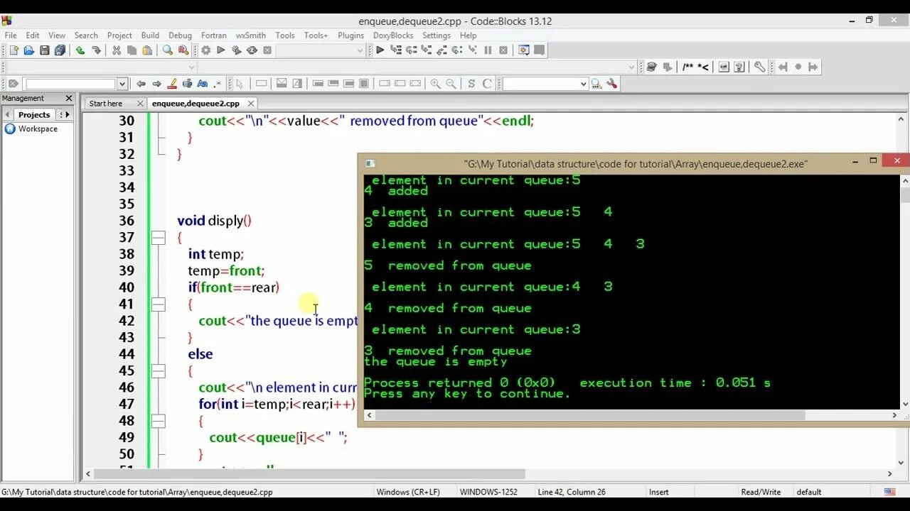Open the wxSmith menu
Screen dimensions: 910x511
pos(251,35)
